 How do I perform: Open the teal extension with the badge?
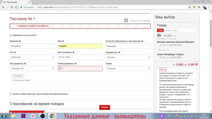click(x=204, y=8)
